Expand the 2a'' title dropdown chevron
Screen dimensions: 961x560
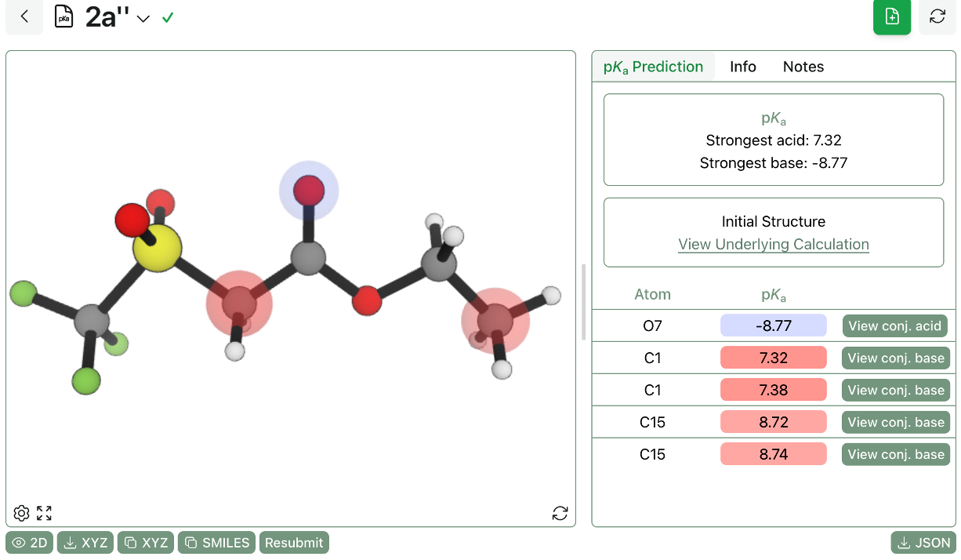pos(143,19)
